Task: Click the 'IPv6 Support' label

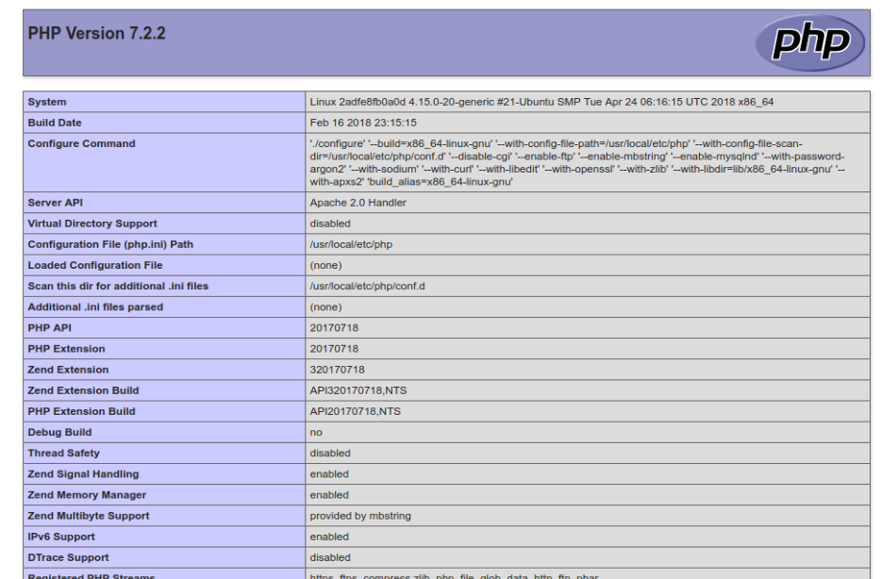Action: pos(61,537)
